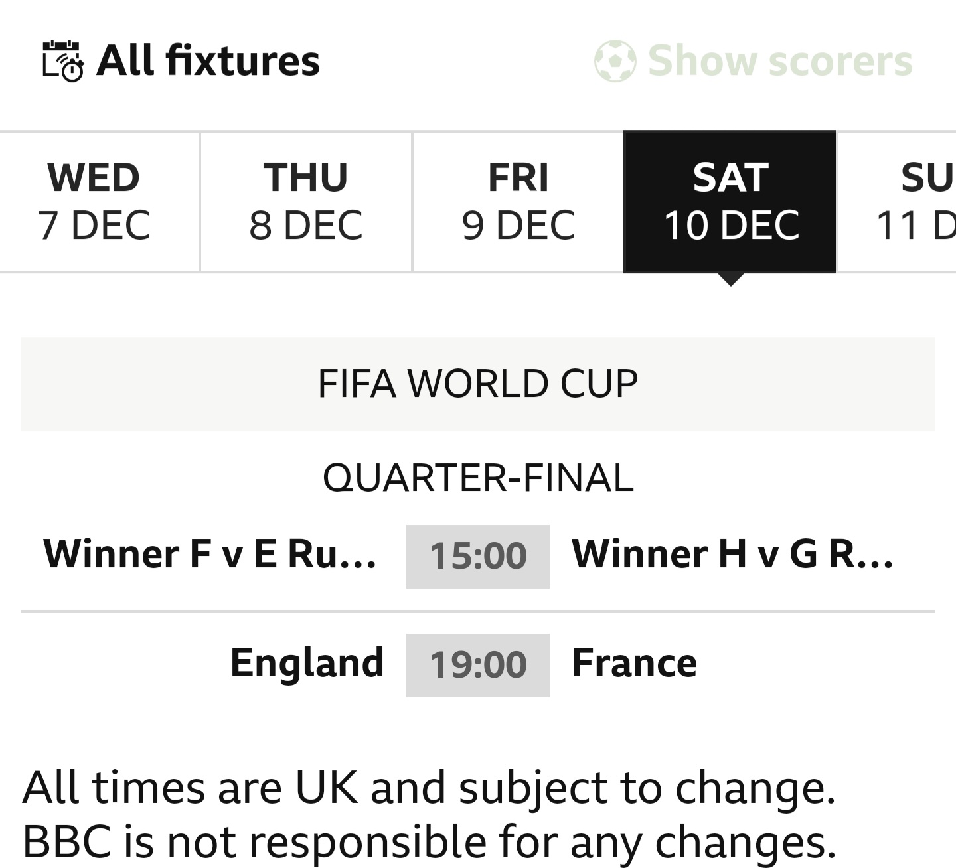The width and height of the screenshot is (956, 868).
Task: Select the Winner H v G Runner-up team
Action: click(x=732, y=555)
